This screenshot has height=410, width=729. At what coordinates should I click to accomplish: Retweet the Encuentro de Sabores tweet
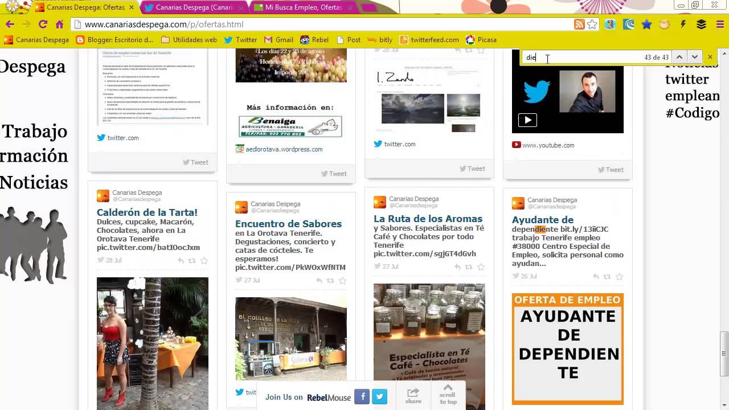[x=330, y=281]
